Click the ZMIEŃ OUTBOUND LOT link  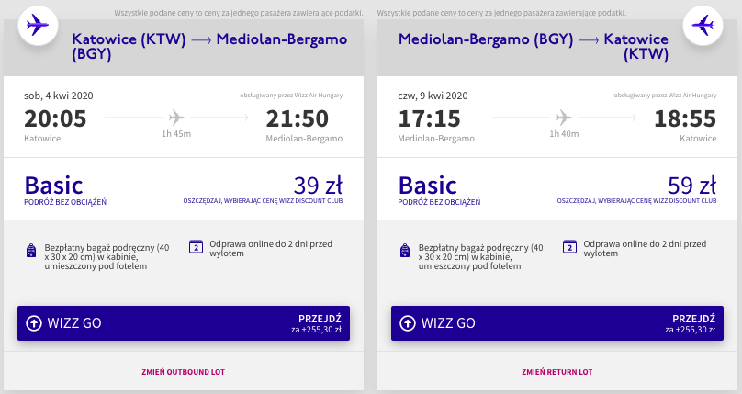click(184, 372)
